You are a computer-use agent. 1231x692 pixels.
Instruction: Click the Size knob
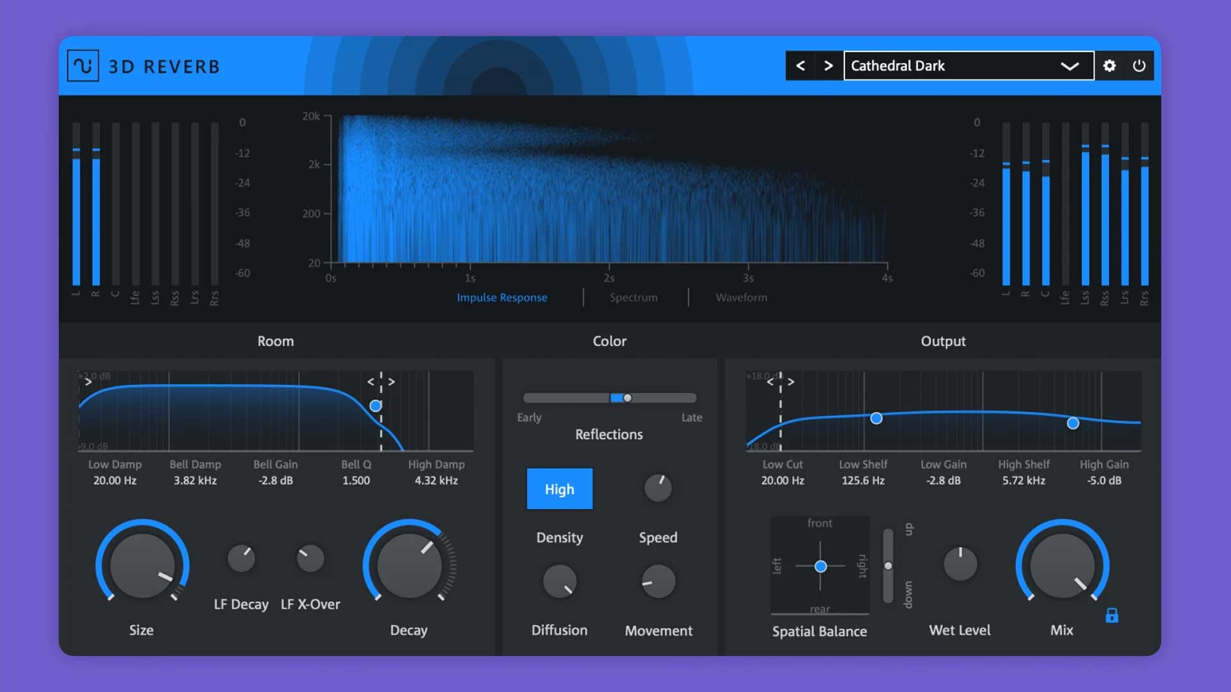click(x=142, y=566)
